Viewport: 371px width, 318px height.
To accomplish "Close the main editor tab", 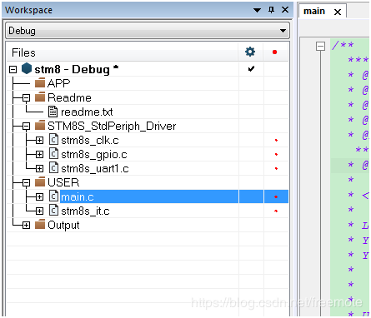I will tap(338, 12).
